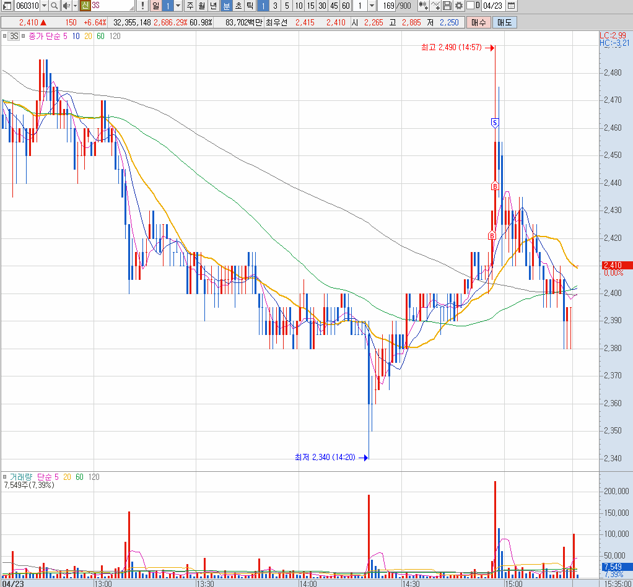This screenshot has width=633, height=587.
Task: Toggle the 분 (minute) chart period button
Action: pyautogui.click(x=227, y=6)
